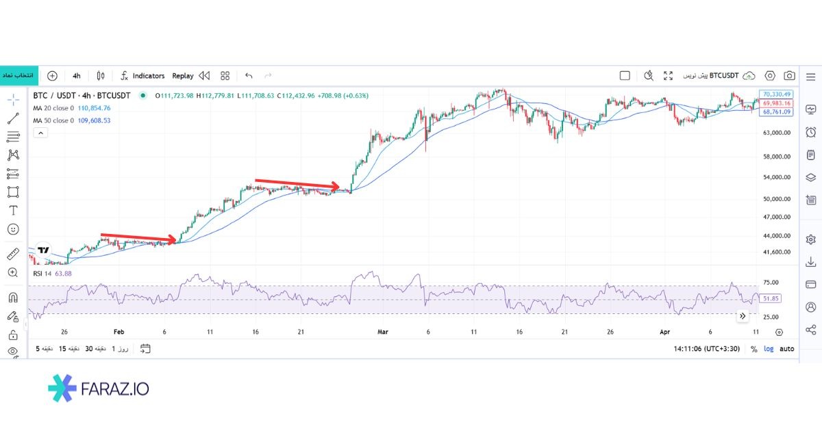822x431 pixels.
Task: Click the emoji sticker tool
Action: coord(13,229)
